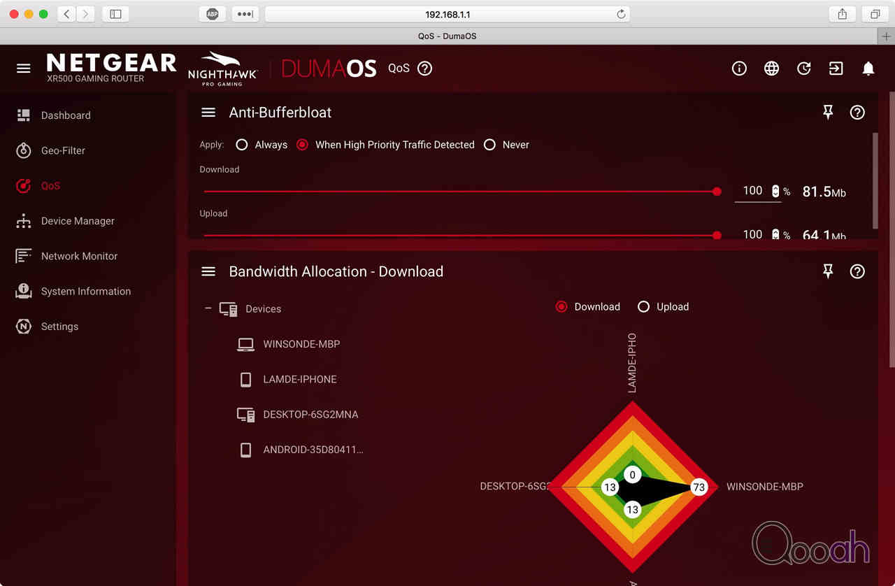Image resolution: width=895 pixels, height=586 pixels.
Task: Select the Upload radio button for allocation
Action: pos(643,307)
